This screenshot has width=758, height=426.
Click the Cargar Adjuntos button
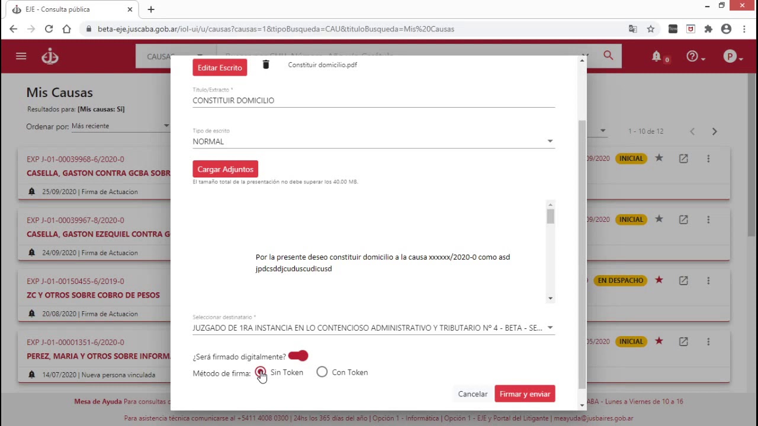pyautogui.click(x=225, y=169)
